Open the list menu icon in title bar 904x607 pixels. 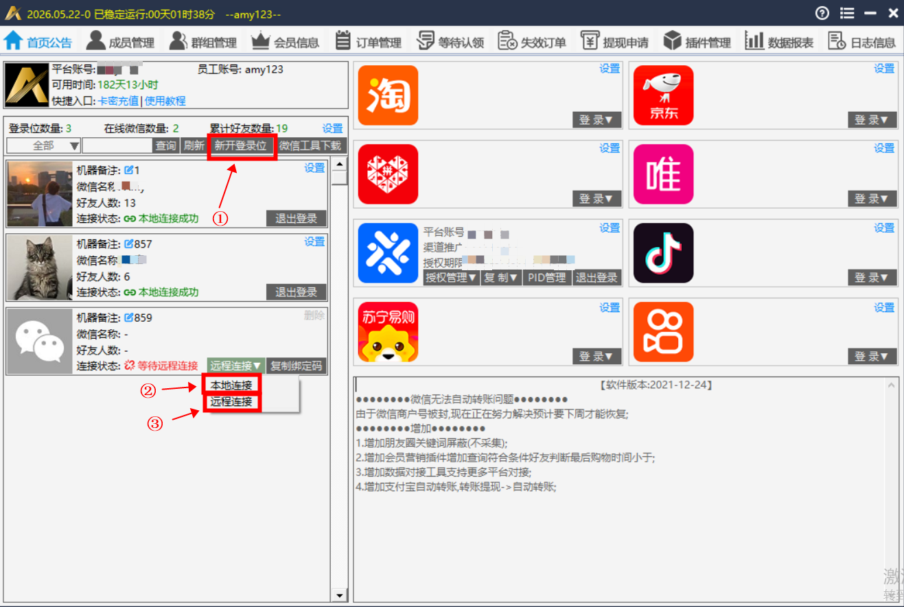(x=847, y=13)
